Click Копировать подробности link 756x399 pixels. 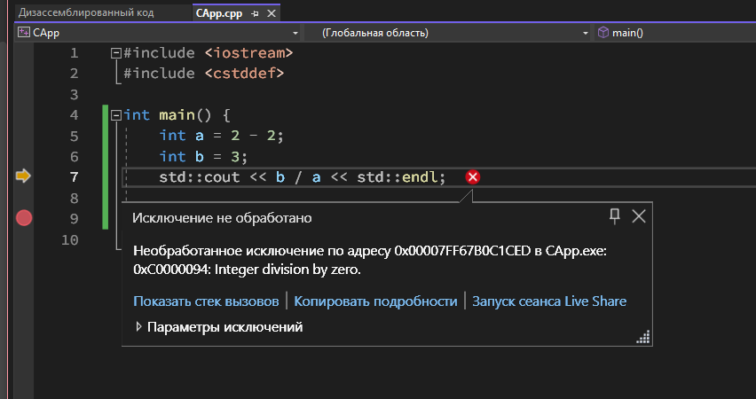point(375,301)
